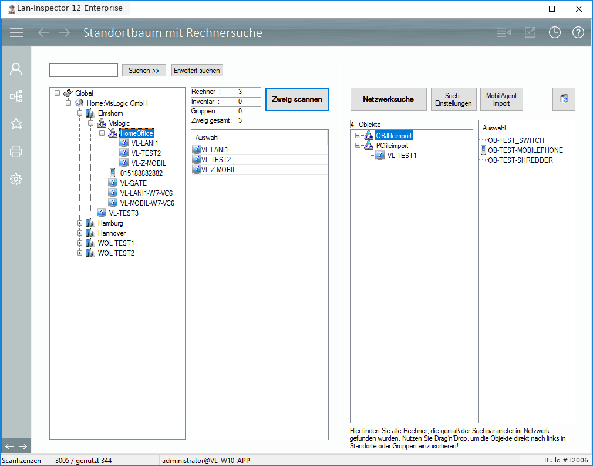Screen dimensions: 593x466
Task: Go back with header left arrow
Action: [43, 32]
